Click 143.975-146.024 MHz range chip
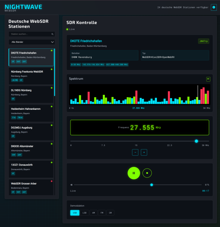The height and width of the screenshot is (227, 220). (x=93, y=64)
